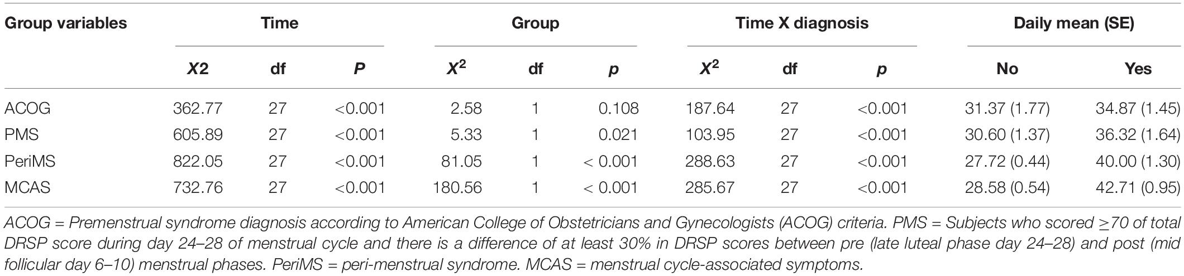Select the MCAS row label

[x=27, y=188]
